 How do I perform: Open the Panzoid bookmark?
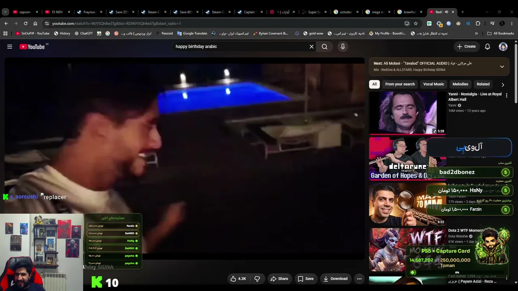[x=164, y=34]
